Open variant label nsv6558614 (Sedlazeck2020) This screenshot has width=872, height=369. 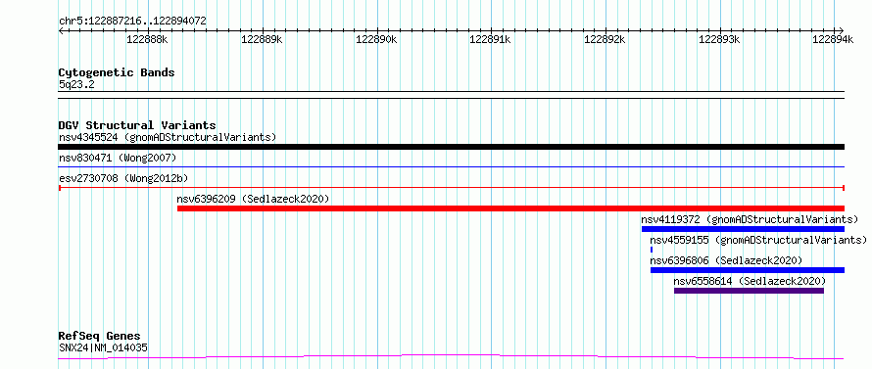coord(750,281)
